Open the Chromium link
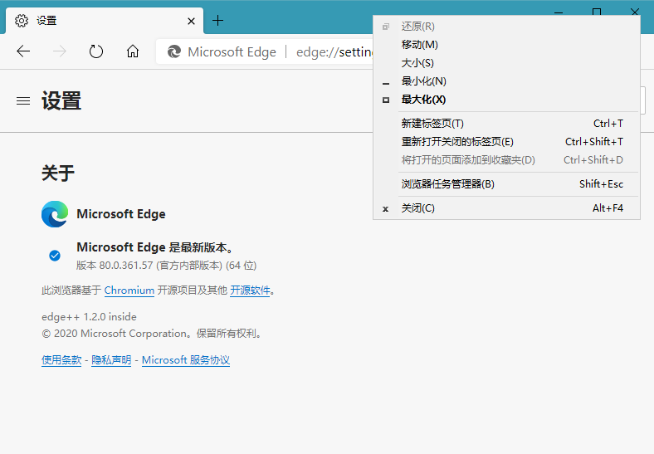 [x=129, y=290]
